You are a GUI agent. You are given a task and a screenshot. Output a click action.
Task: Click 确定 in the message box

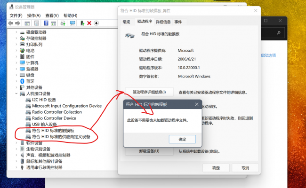pyautogui.click(x=182, y=139)
